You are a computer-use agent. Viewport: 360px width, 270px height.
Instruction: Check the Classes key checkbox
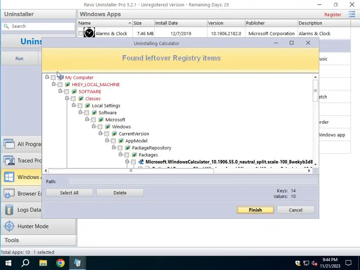click(x=73, y=99)
